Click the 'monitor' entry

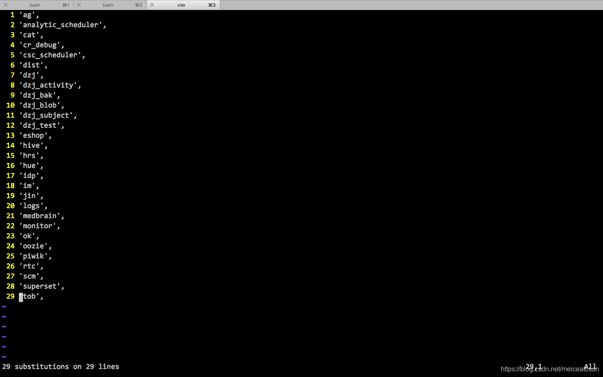pyautogui.click(x=39, y=226)
